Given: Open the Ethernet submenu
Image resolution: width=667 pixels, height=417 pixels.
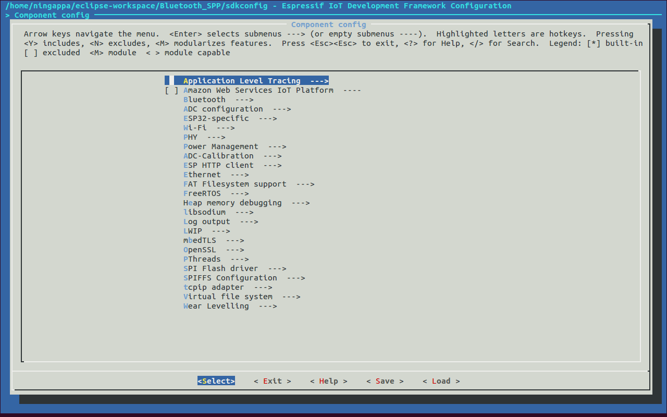Looking at the screenshot, I should coord(216,175).
